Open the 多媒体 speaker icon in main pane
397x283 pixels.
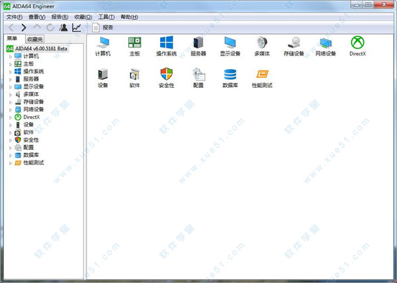pyautogui.click(x=262, y=46)
